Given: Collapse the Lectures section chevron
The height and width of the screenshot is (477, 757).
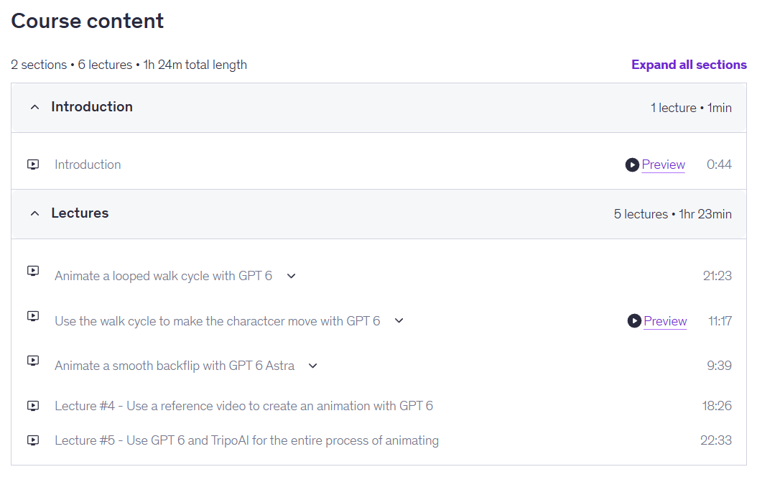Looking at the screenshot, I should point(34,213).
